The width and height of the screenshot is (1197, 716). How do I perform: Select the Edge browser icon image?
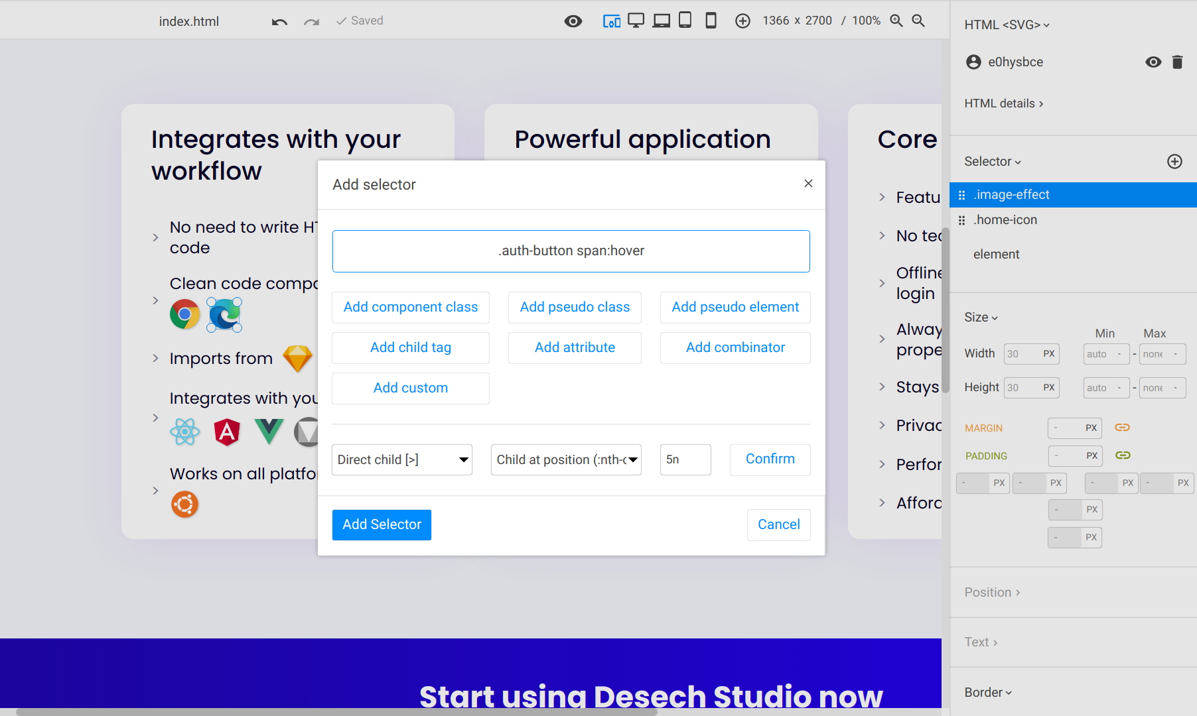225,314
